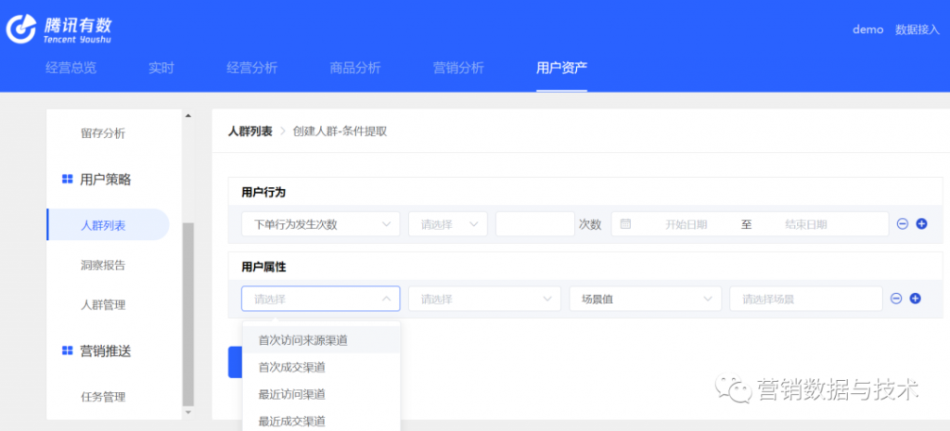Open the 下单行为发生次数 dropdown
The image size is (950, 431).
pos(320,224)
